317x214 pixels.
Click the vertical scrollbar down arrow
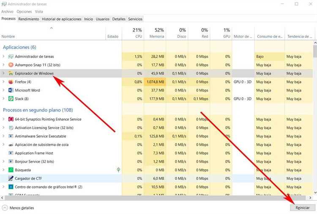(x=315, y=193)
